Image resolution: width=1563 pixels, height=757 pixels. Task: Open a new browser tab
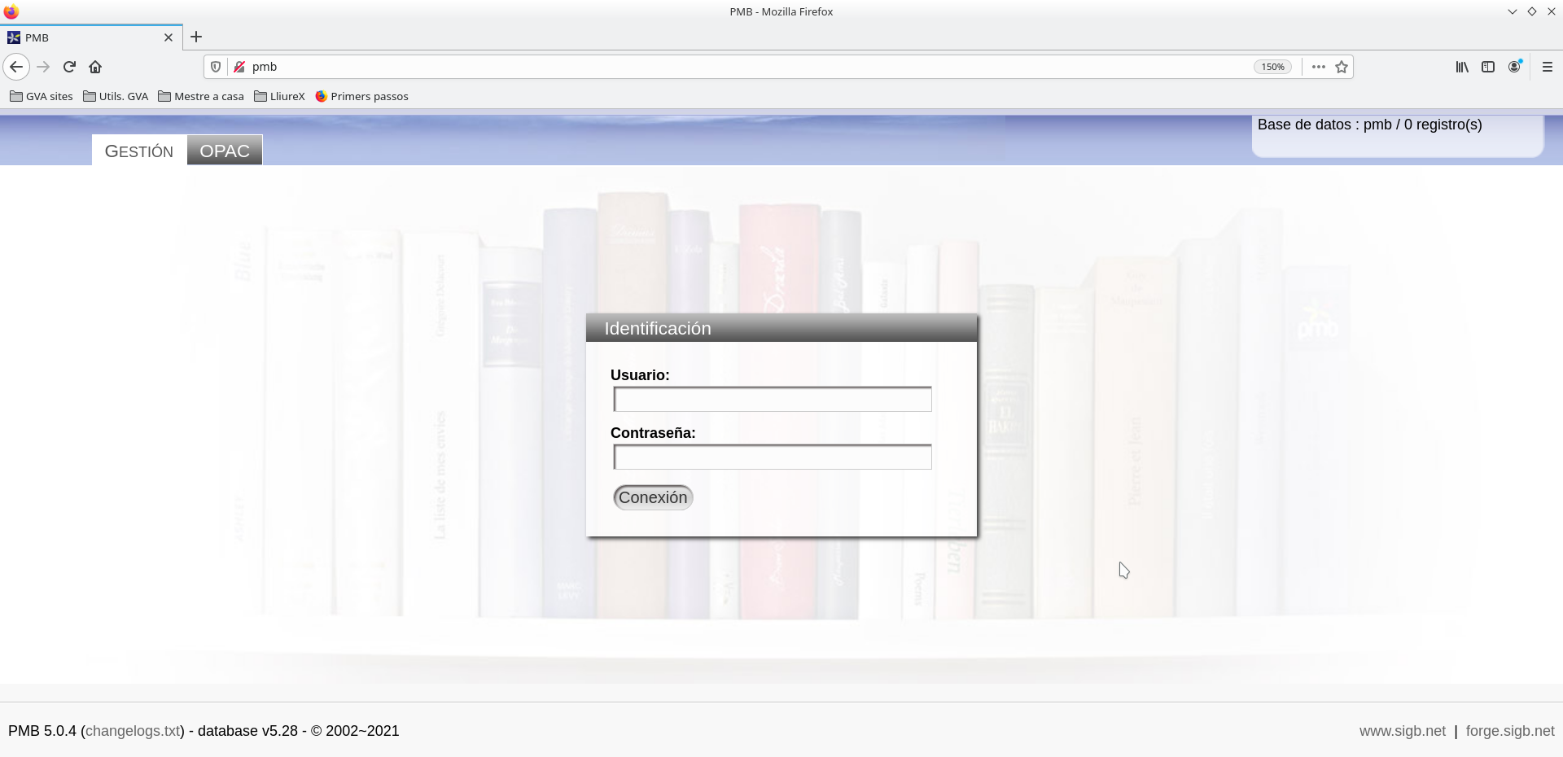click(x=196, y=37)
